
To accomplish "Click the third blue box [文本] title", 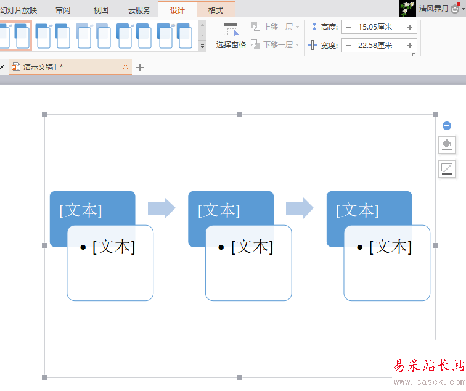I will (x=358, y=210).
